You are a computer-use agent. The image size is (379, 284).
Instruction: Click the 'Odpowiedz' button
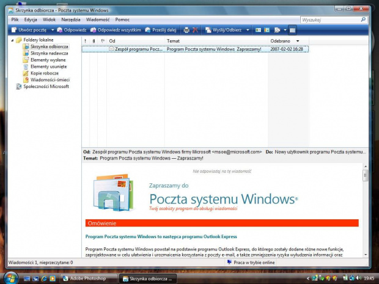tap(72, 30)
